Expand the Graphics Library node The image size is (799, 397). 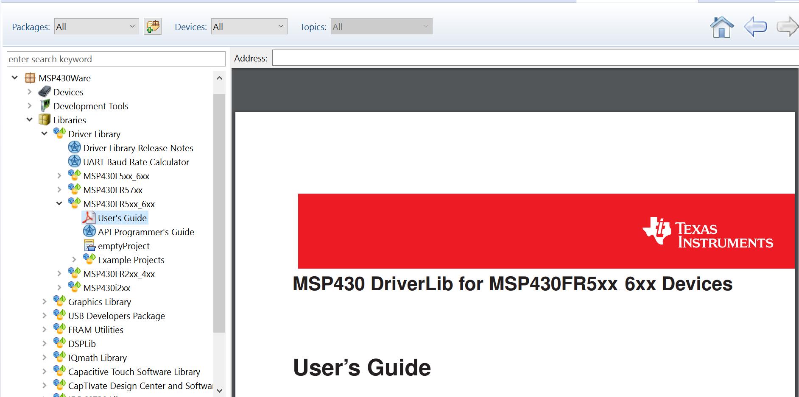[45, 302]
